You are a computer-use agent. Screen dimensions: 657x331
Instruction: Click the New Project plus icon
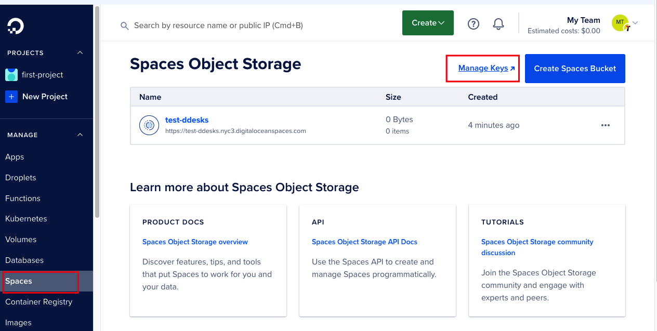[x=11, y=97]
